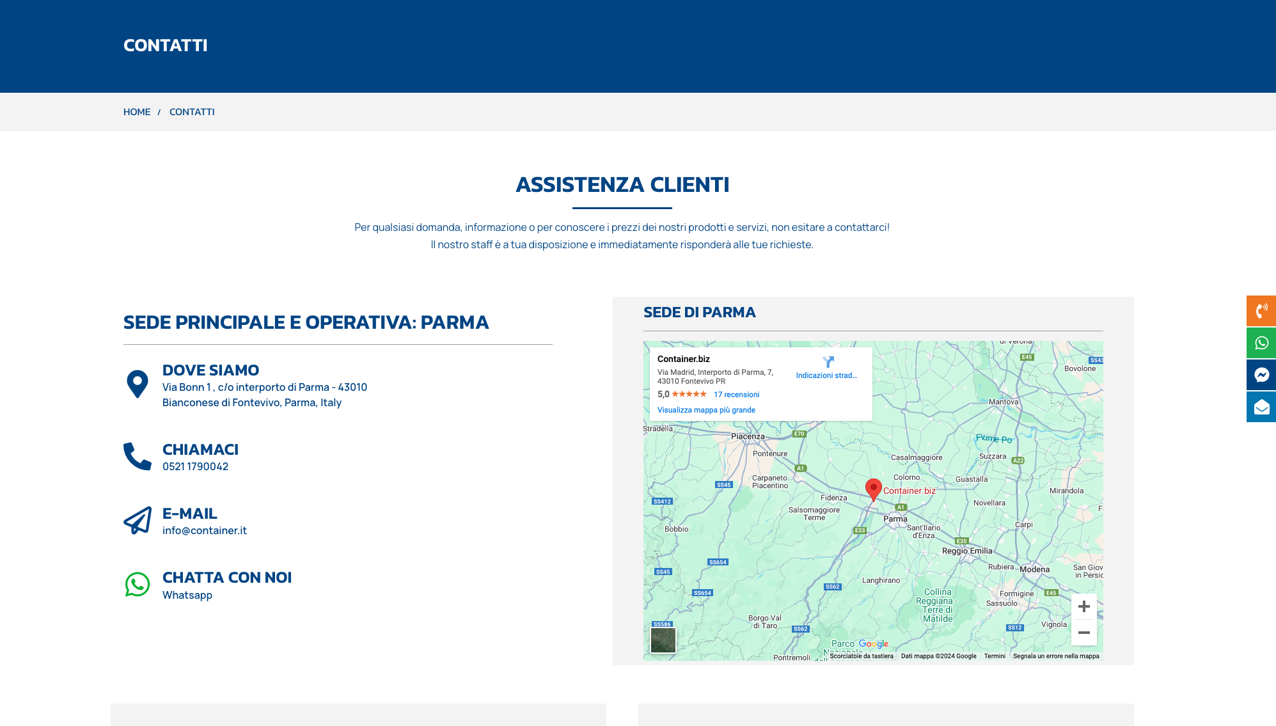The height and width of the screenshot is (726, 1276).
Task: Open Indicazioni stradali from the map card
Action: pyautogui.click(x=826, y=375)
